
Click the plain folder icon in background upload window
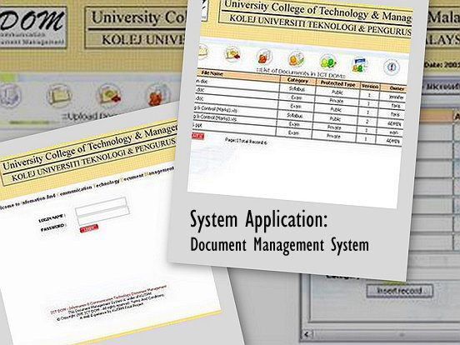(59, 95)
